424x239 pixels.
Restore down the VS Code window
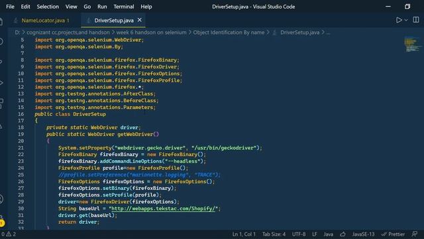click(407, 7)
